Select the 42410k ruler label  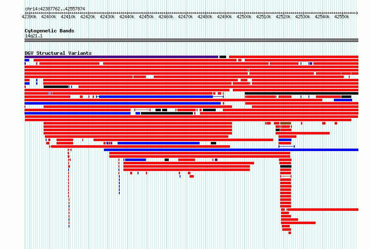(x=68, y=17)
